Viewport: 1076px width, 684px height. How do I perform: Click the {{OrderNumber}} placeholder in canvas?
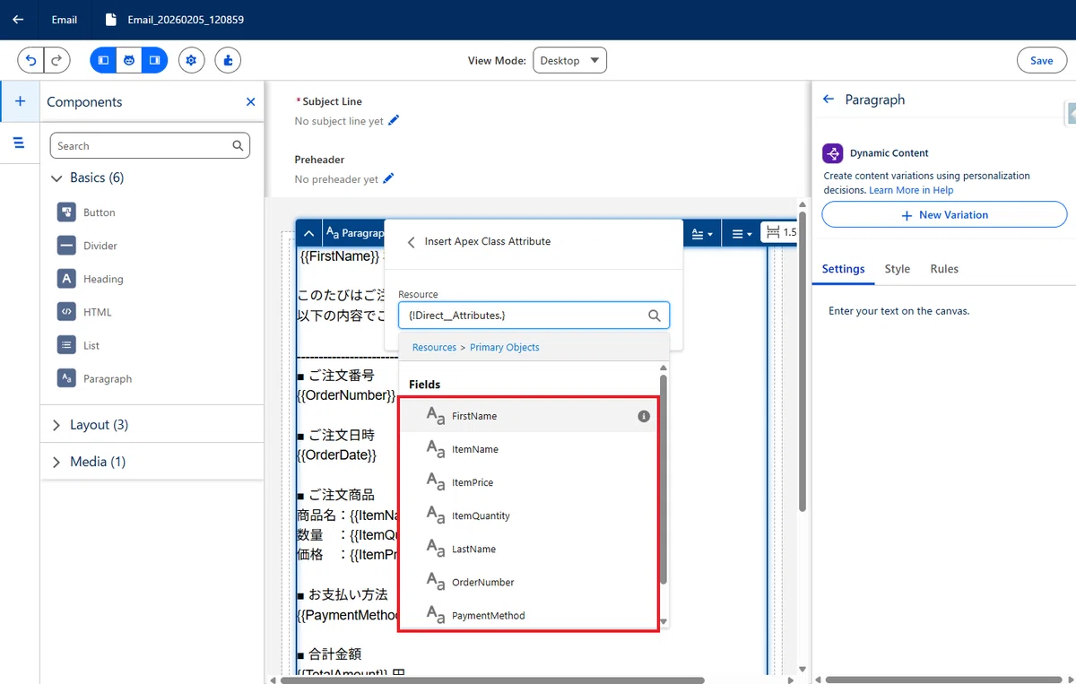coord(346,394)
